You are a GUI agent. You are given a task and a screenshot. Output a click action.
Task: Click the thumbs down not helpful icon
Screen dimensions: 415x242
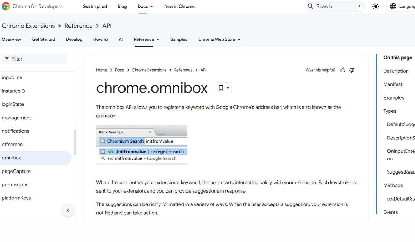(x=352, y=70)
